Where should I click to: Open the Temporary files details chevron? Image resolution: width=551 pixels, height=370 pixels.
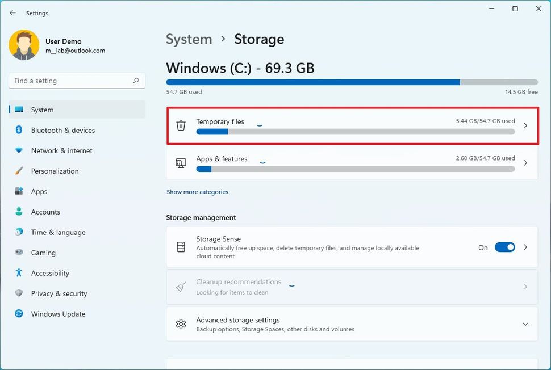[525, 126]
